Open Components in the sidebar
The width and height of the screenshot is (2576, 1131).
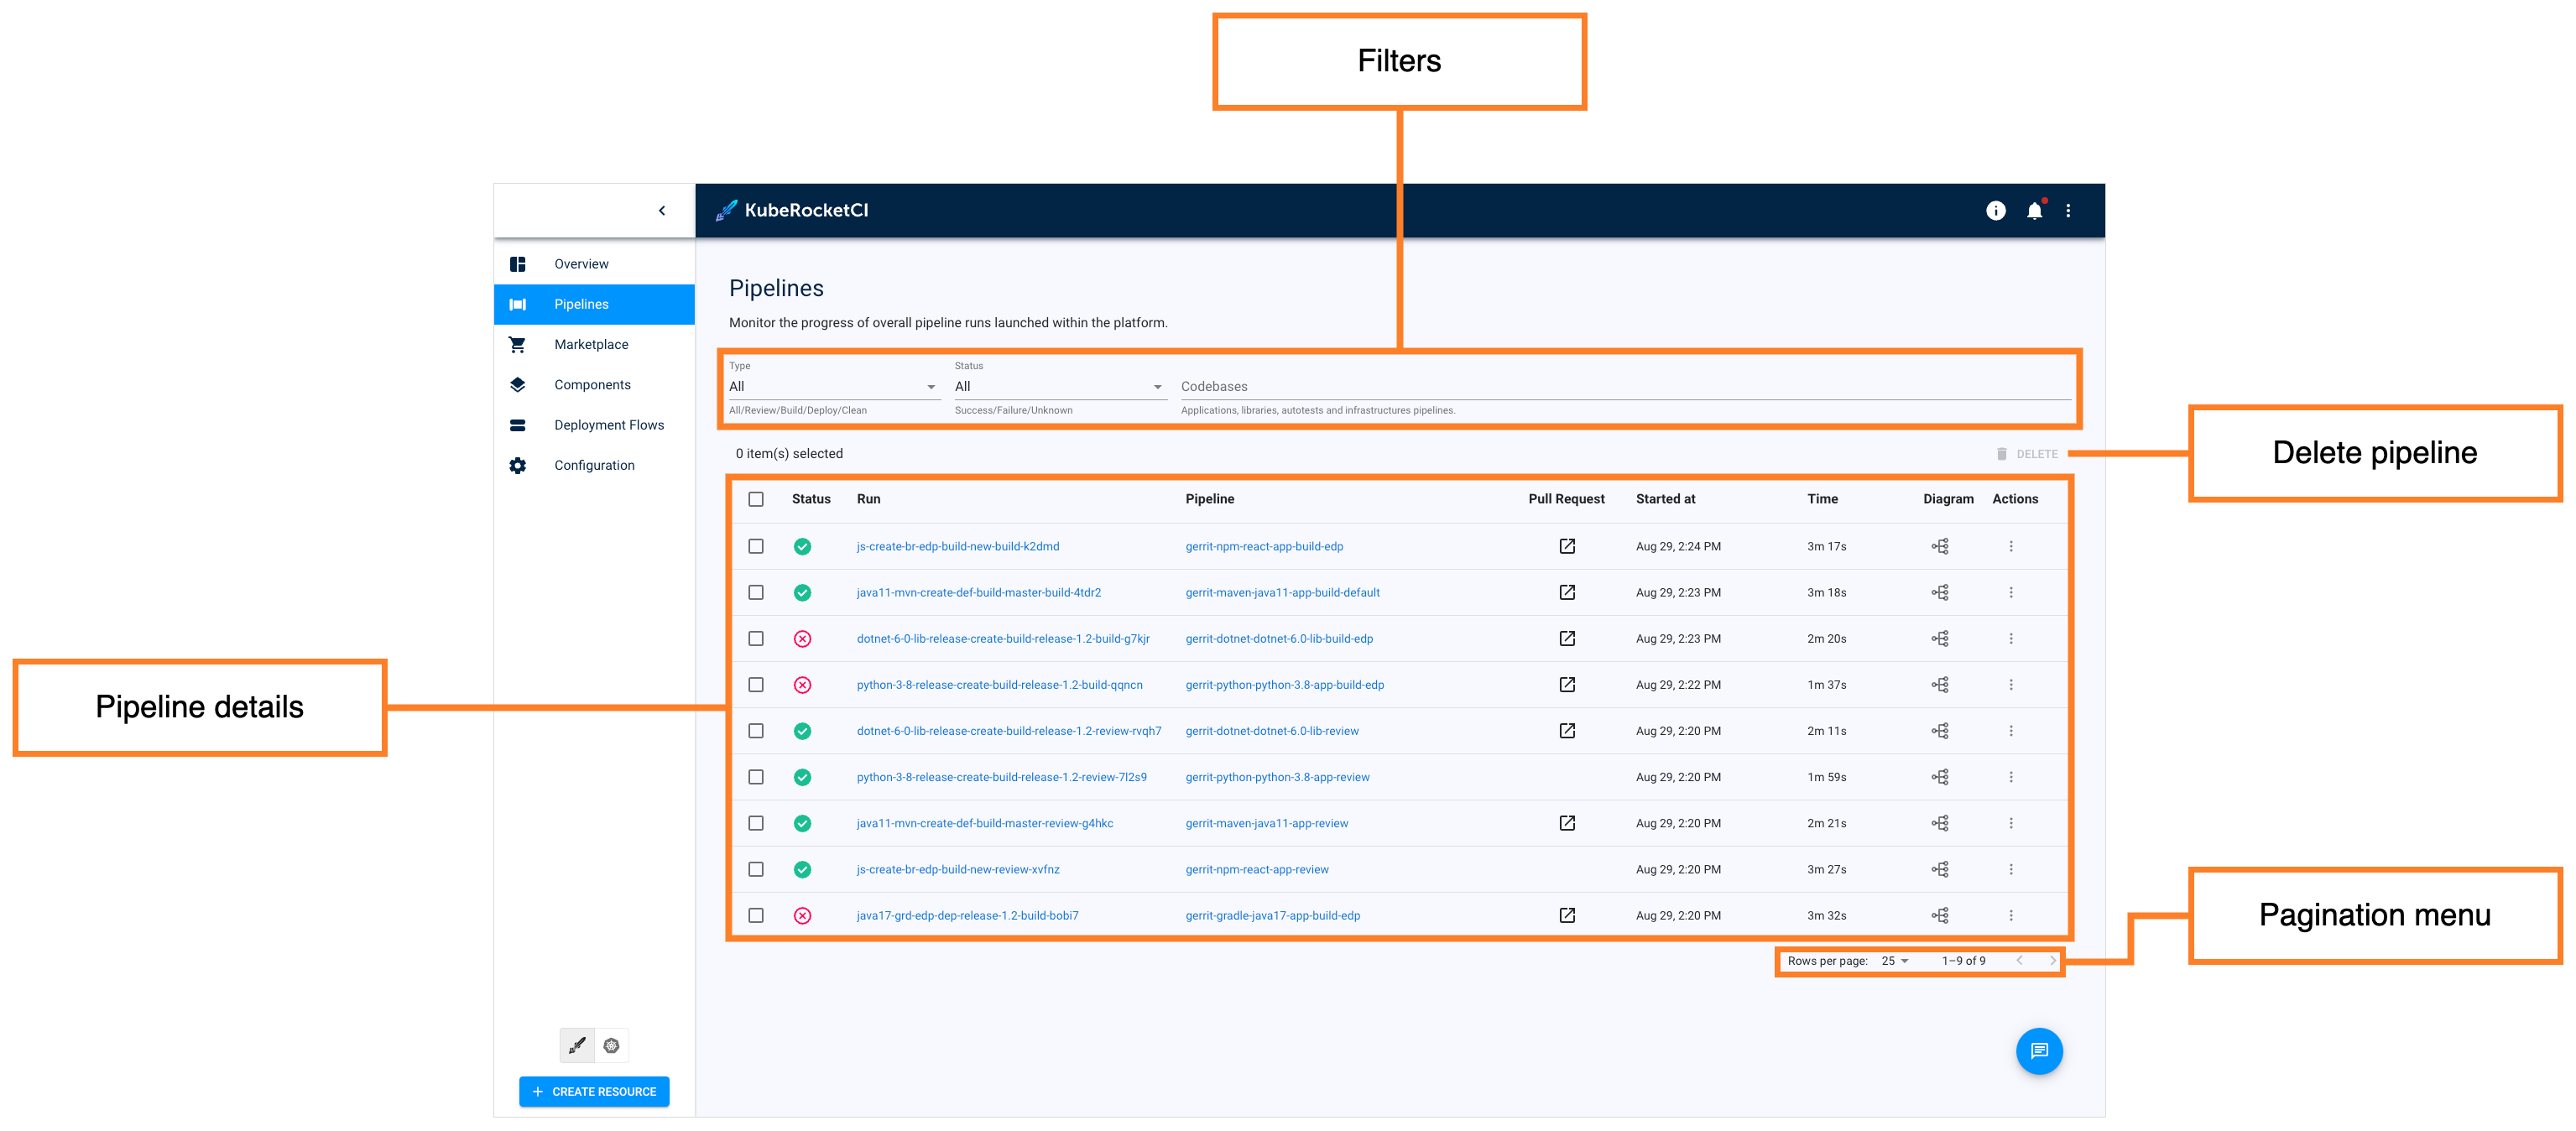click(594, 385)
